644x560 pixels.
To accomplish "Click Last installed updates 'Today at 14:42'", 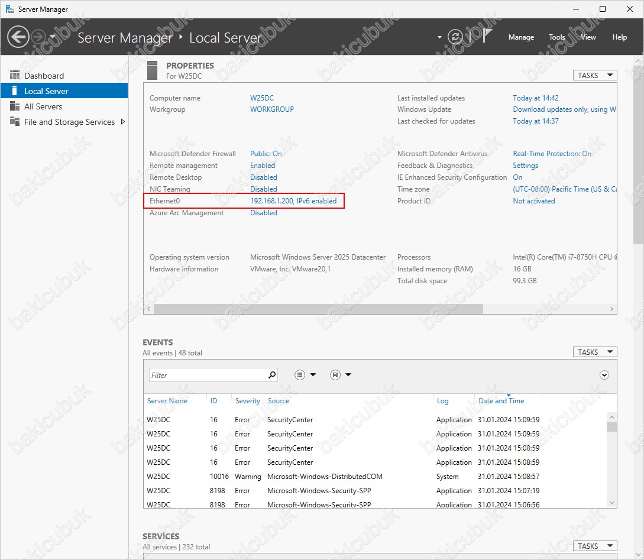I will tap(536, 98).
